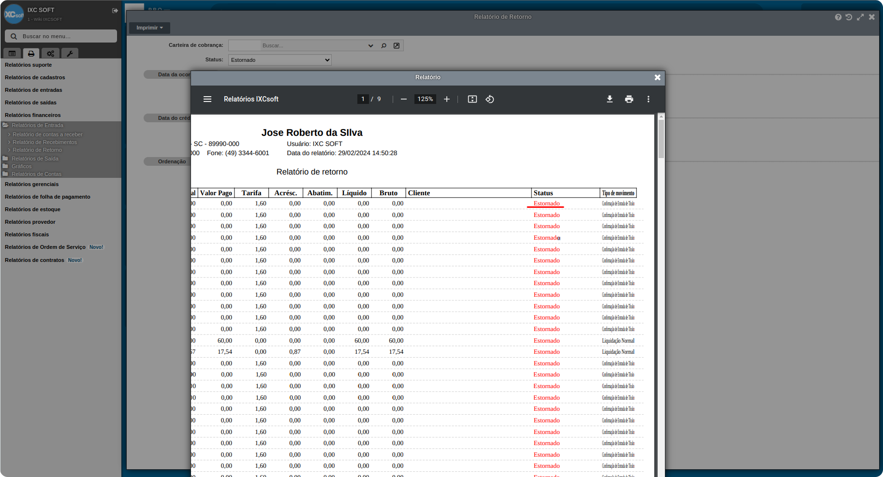Click the fit to page icon
The width and height of the screenshot is (883, 477).
pos(472,99)
